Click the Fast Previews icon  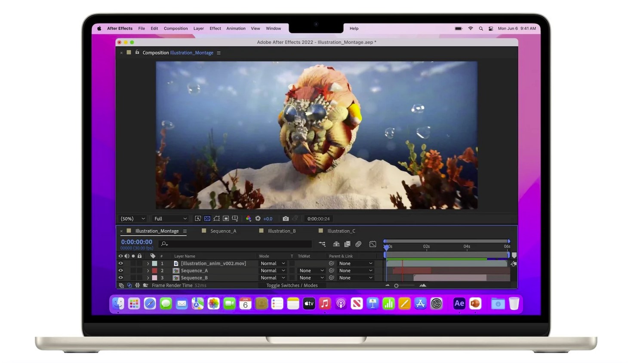tap(198, 219)
